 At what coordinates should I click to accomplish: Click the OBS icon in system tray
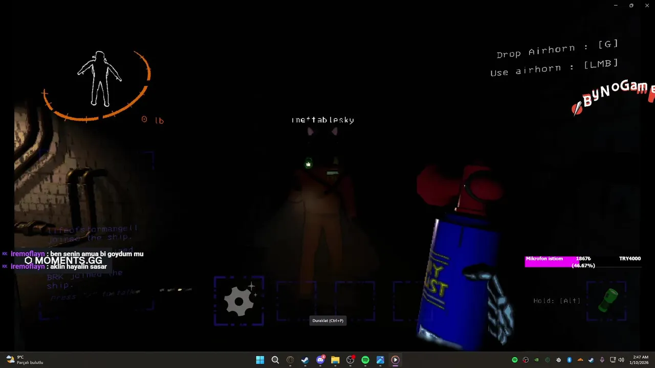[526, 360]
